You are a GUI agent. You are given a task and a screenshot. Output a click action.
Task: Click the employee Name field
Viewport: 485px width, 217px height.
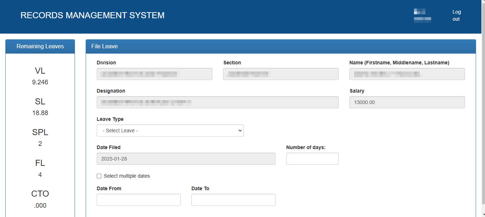407,74
